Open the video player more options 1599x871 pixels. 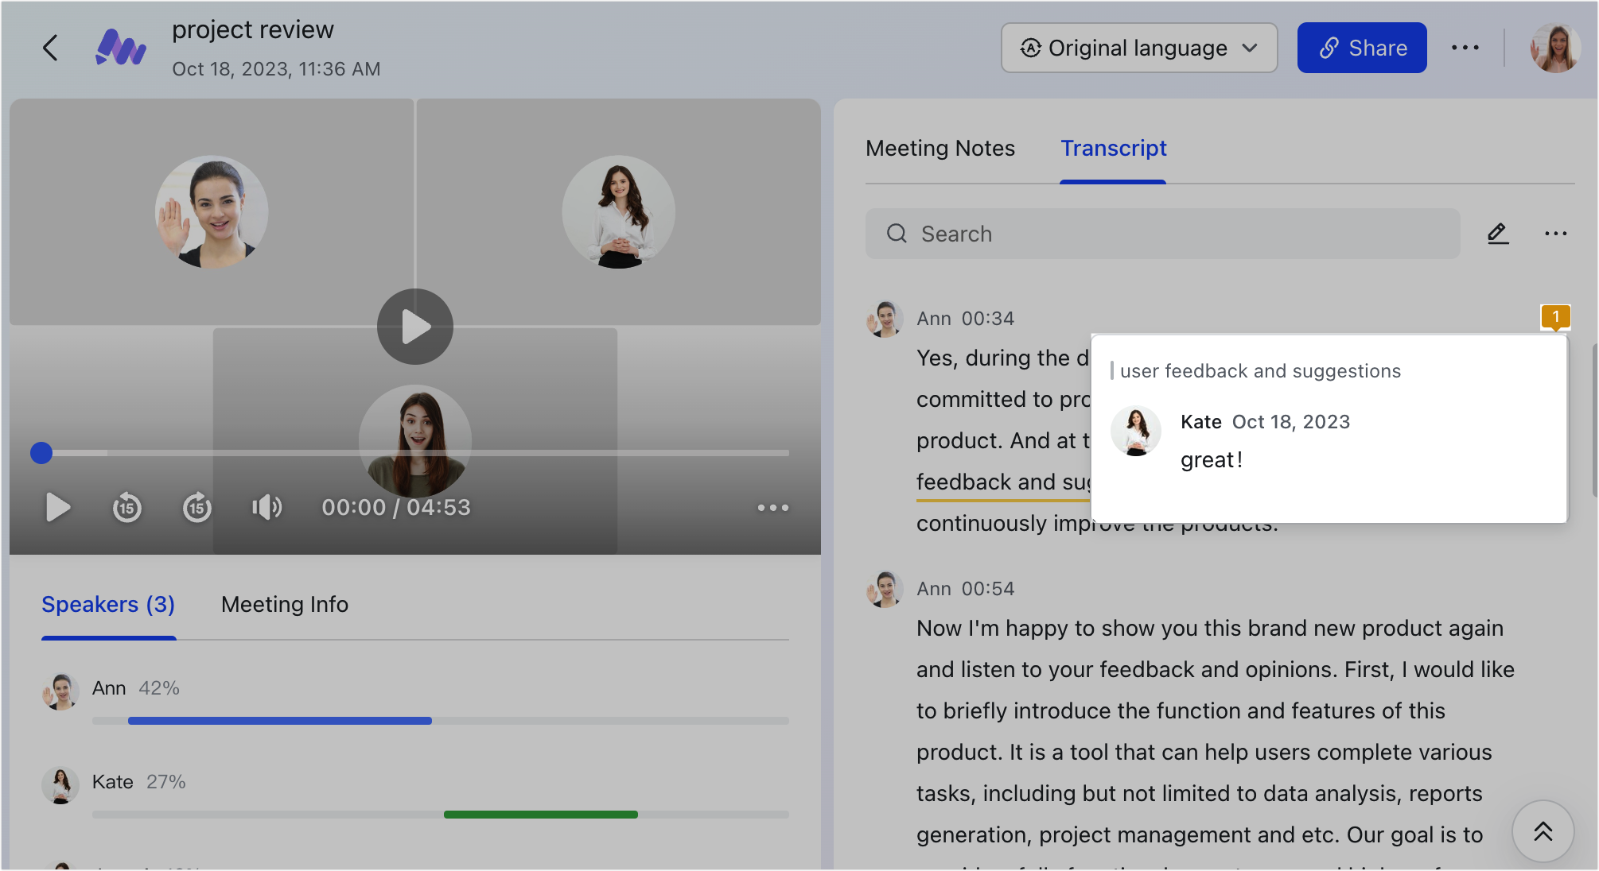point(773,507)
